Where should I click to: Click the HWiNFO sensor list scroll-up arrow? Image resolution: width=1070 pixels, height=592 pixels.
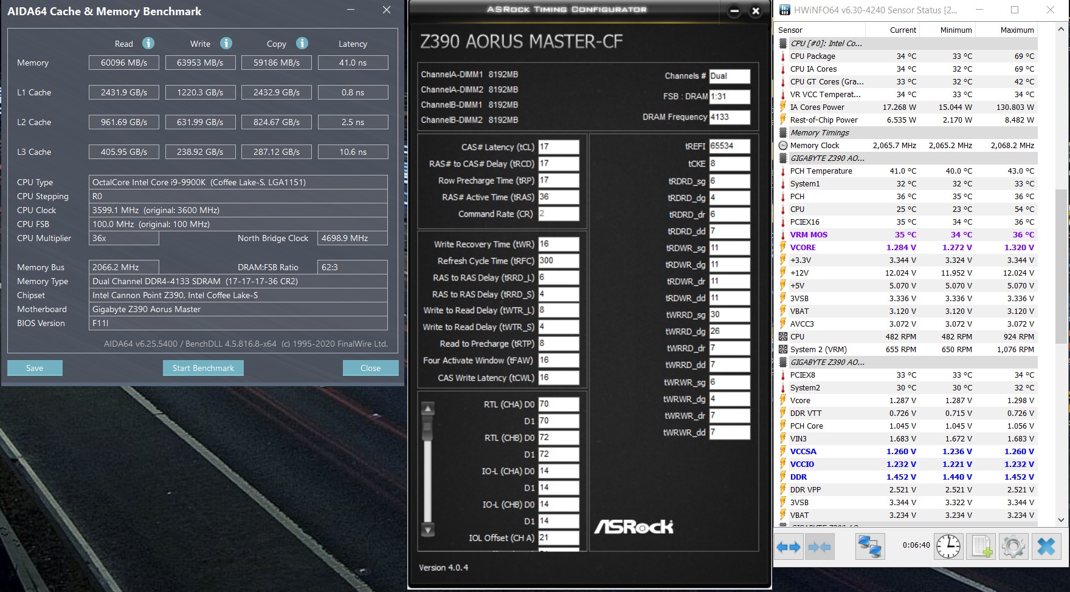[x=1061, y=29]
